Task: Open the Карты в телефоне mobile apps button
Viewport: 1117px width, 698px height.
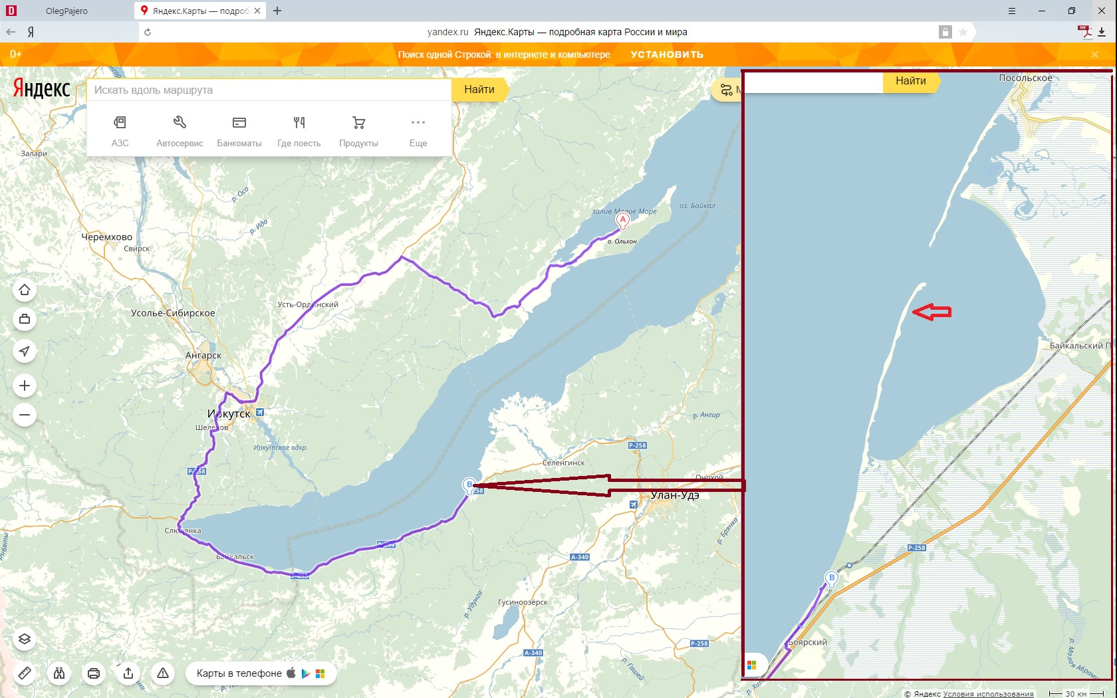Action: 261,673
